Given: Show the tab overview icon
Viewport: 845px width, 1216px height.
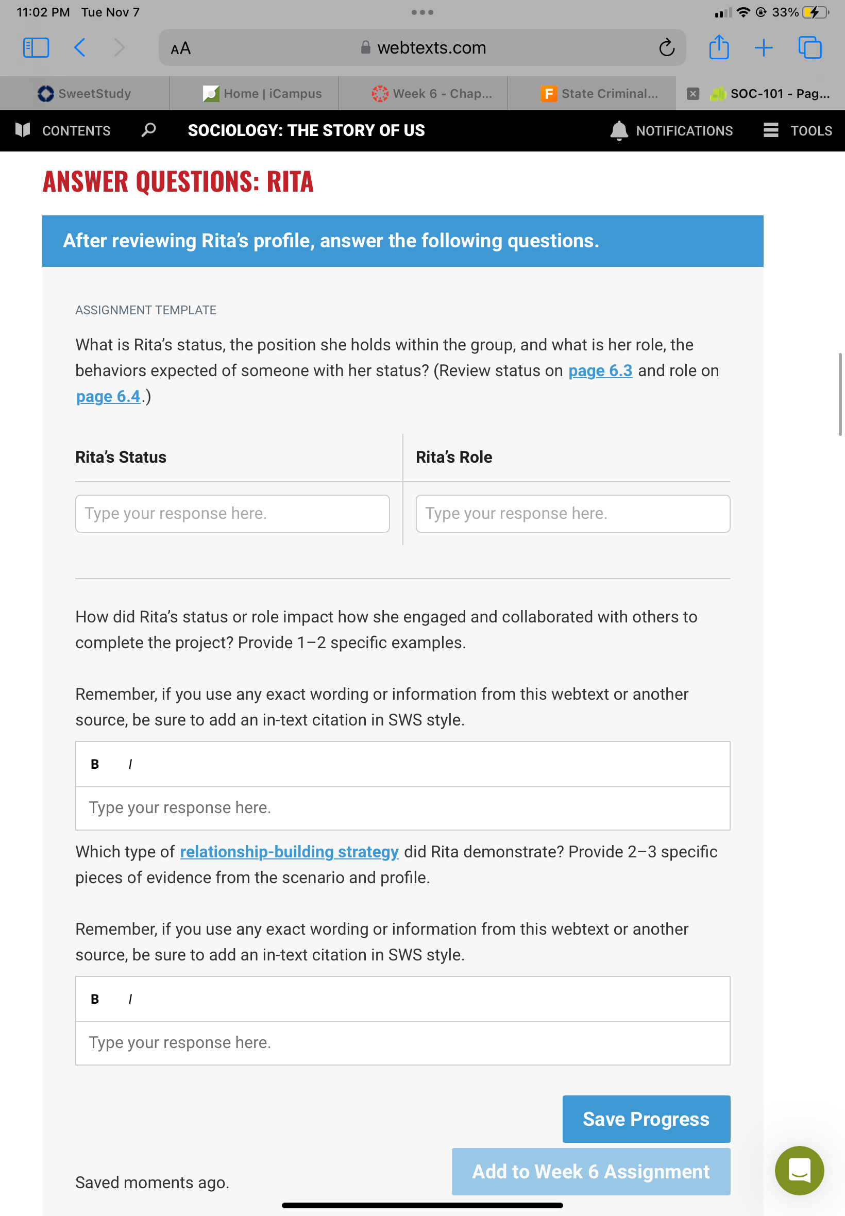Looking at the screenshot, I should pyautogui.click(x=809, y=47).
